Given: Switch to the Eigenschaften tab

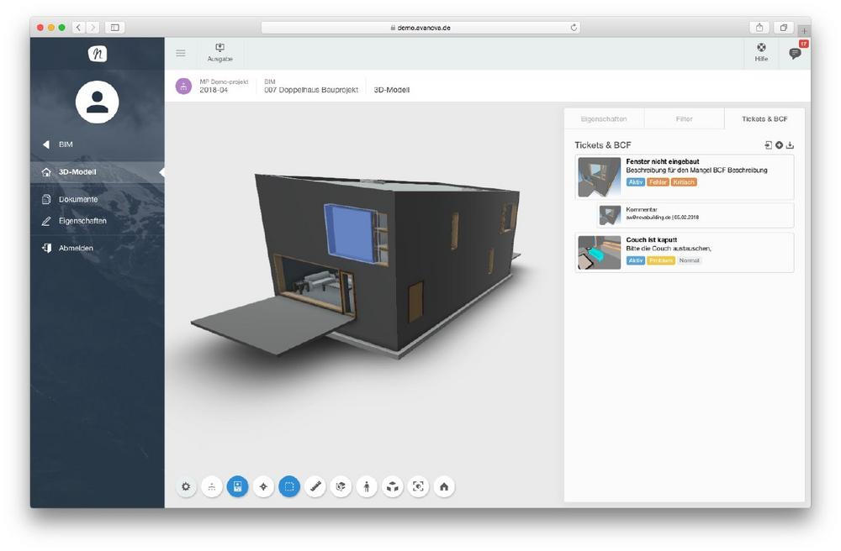Looking at the screenshot, I should [603, 119].
